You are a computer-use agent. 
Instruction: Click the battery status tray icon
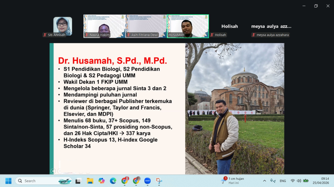[x=306, y=181]
